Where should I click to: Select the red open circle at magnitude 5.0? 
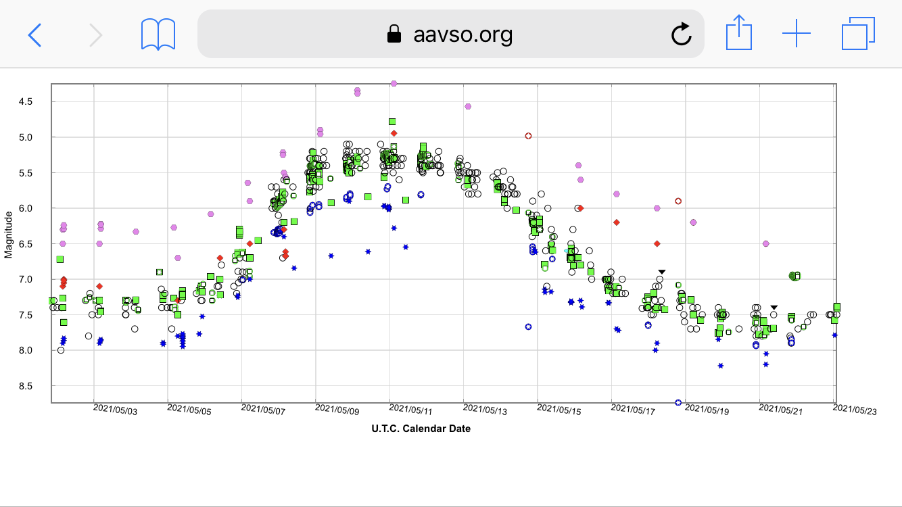[x=528, y=136]
